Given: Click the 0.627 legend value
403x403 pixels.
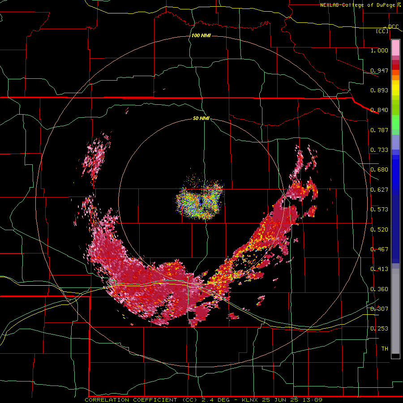Looking at the screenshot, I should coord(379,190).
